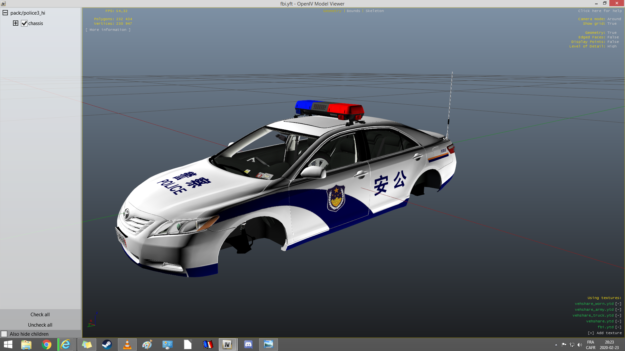
Task: Remove fbi.ytd texture with [-]
Action: [x=618, y=327]
